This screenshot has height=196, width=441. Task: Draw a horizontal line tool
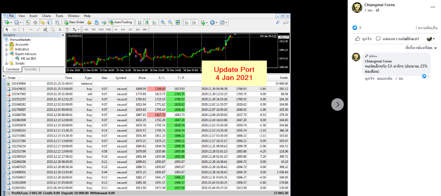point(30,29)
